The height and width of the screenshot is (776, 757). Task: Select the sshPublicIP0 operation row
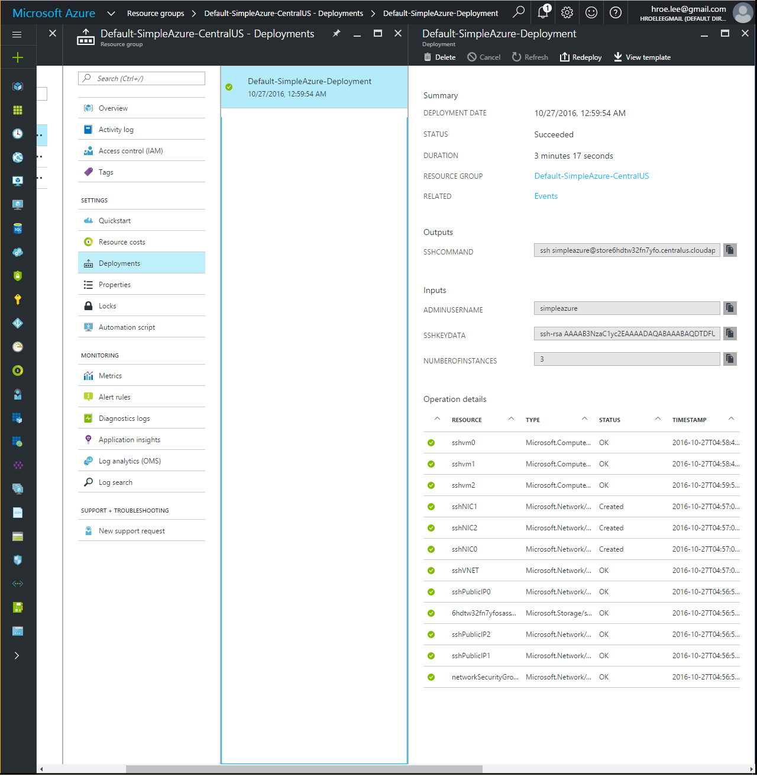pos(581,592)
